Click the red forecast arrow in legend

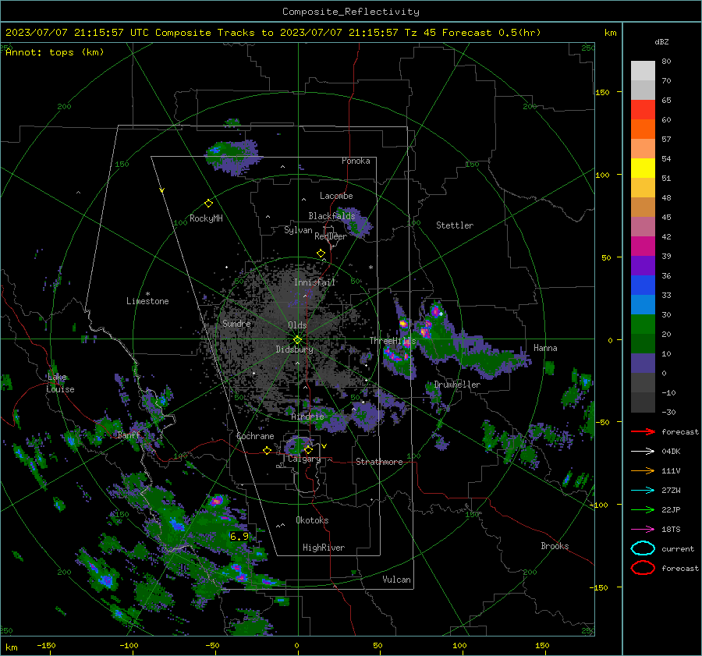click(643, 431)
